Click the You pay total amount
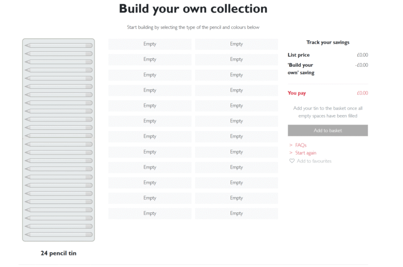 point(362,93)
